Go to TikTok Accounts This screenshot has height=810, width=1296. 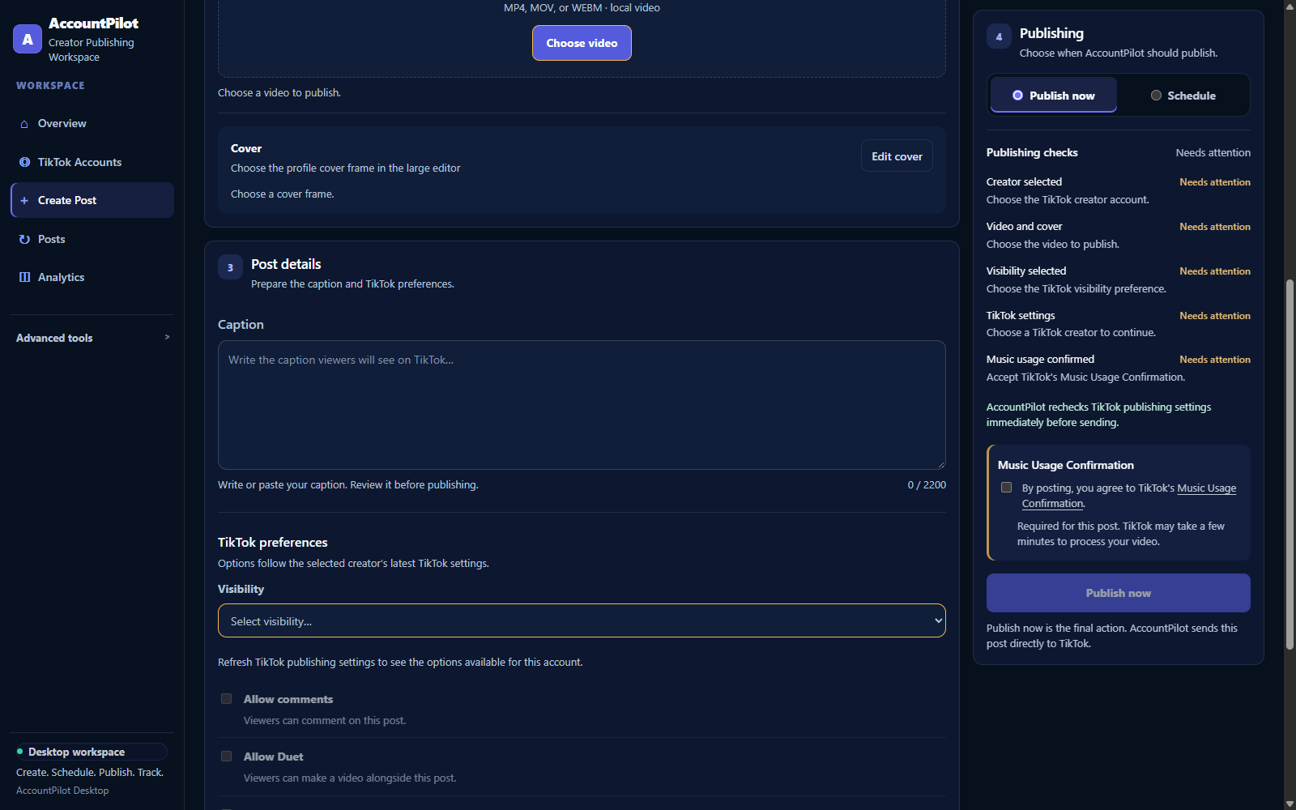click(92, 162)
